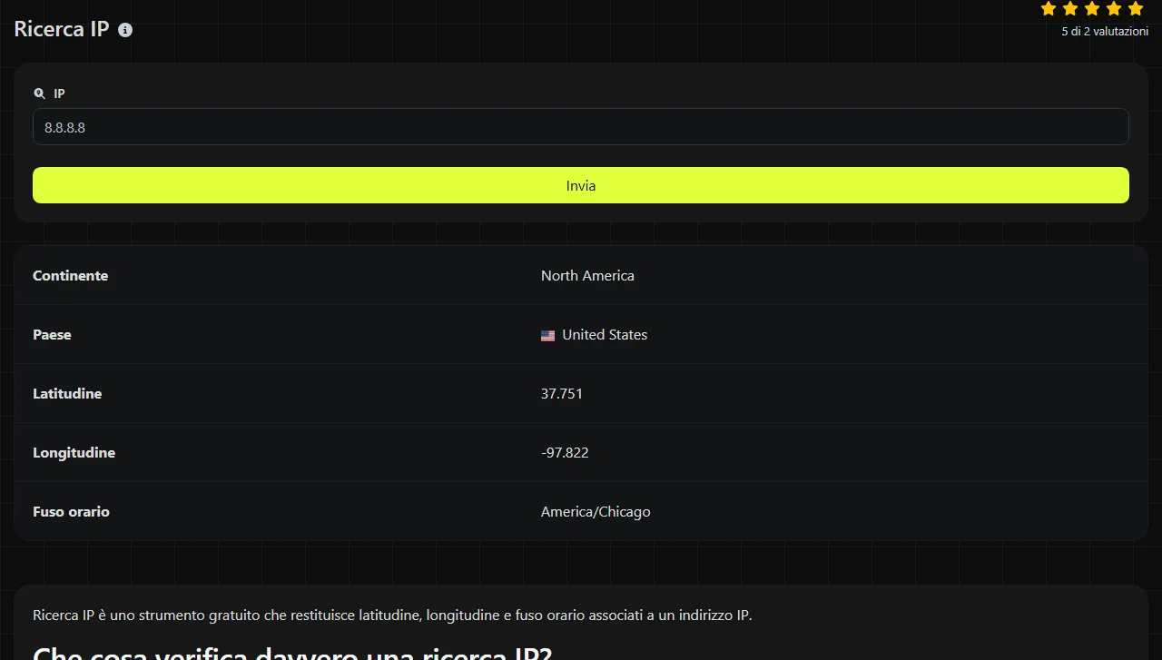Click the United States flag icon
Image resolution: width=1162 pixels, height=660 pixels.
(x=547, y=335)
